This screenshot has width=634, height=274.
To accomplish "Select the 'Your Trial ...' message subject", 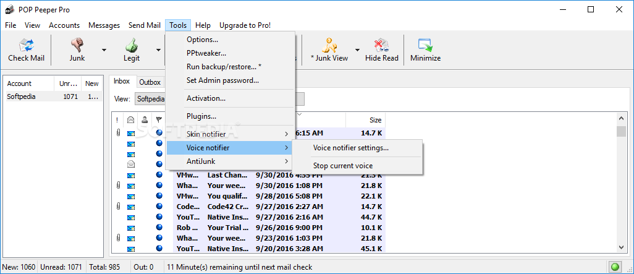I will pos(227,228).
